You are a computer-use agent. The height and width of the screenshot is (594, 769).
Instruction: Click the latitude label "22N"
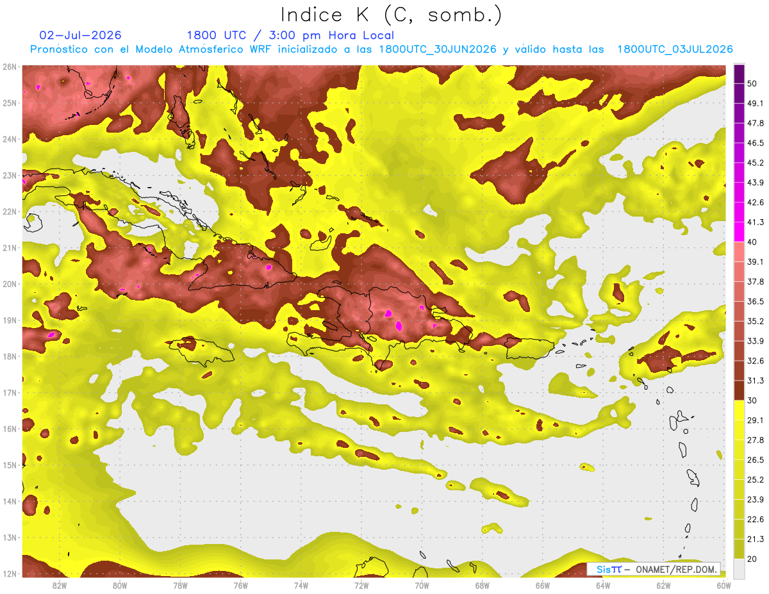coord(9,211)
